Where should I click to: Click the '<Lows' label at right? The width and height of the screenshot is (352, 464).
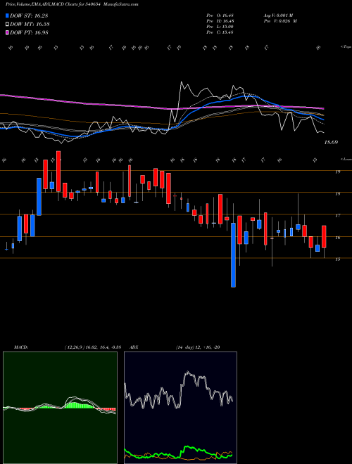point(346,159)
